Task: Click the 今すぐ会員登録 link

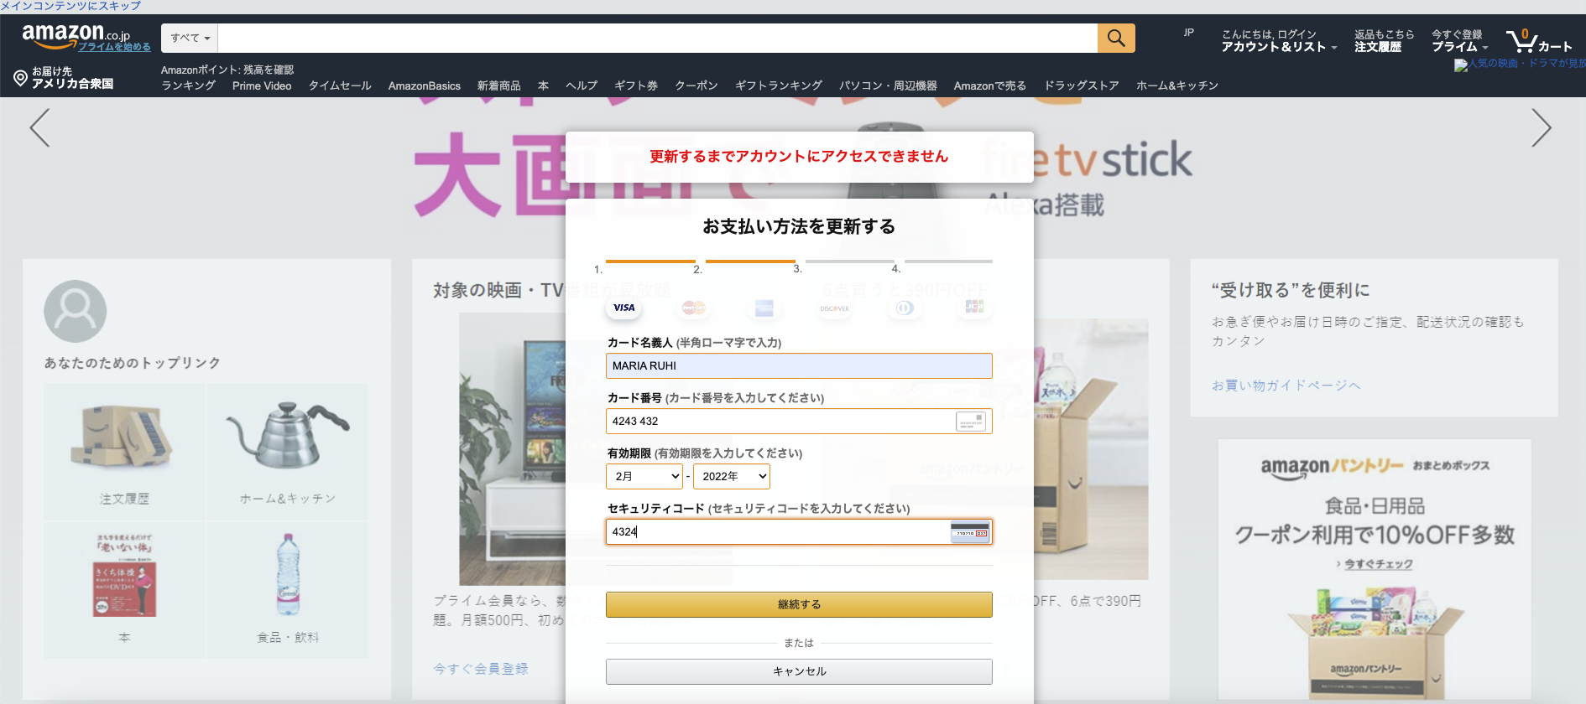Action: [x=481, y=669]
